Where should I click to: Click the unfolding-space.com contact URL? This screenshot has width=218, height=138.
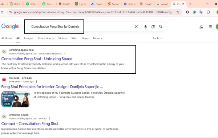pos(28,118)
